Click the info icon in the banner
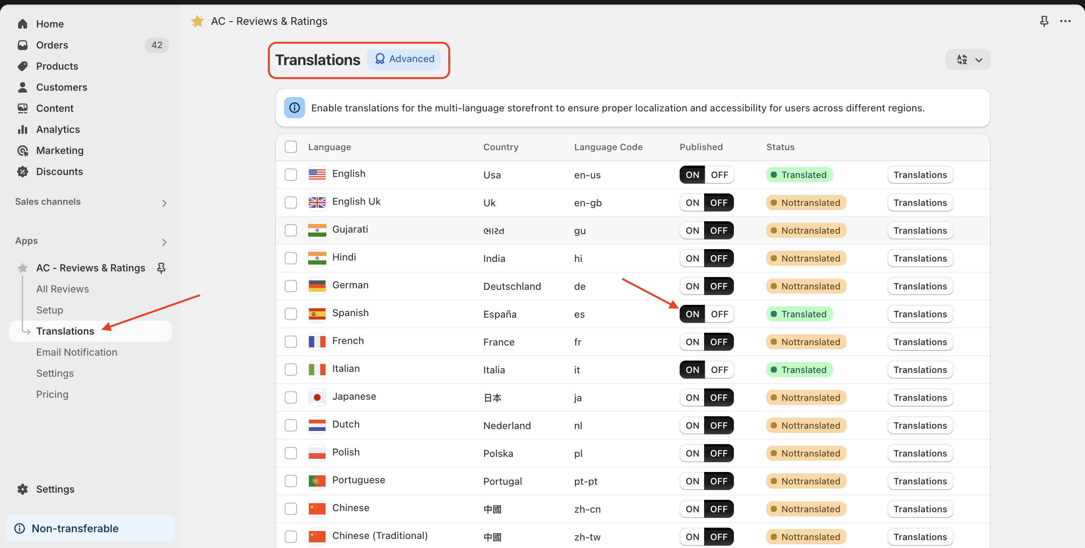The image size is (1085, 548). coord(294,108)
